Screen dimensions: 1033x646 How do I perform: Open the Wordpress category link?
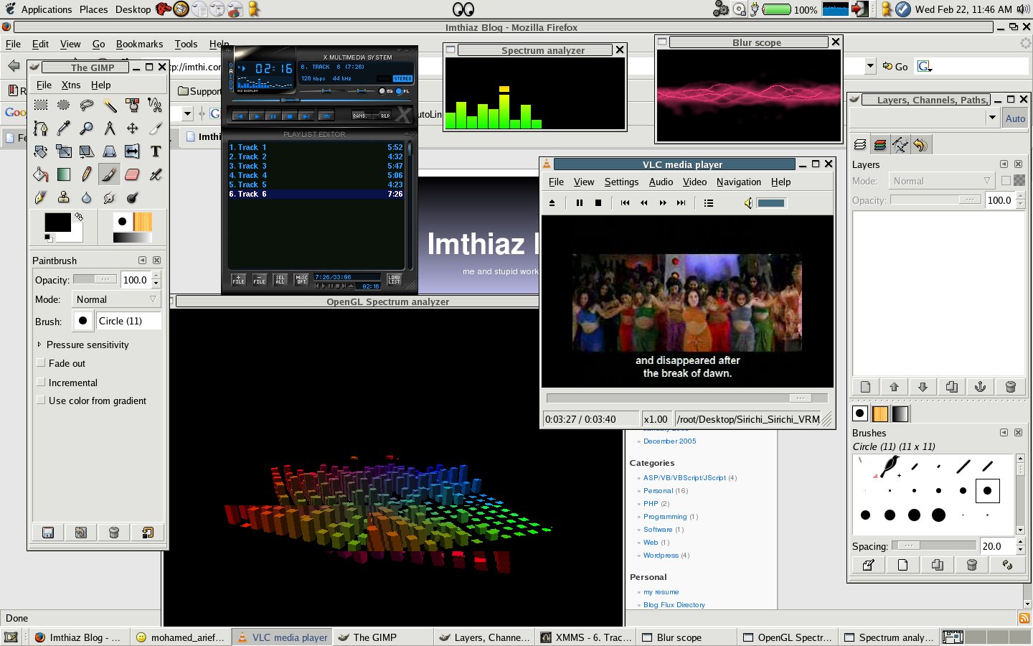661,556
